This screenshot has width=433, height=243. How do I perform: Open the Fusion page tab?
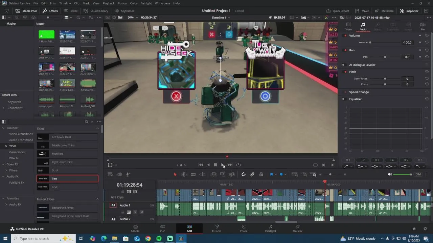[x=216, y=228]
